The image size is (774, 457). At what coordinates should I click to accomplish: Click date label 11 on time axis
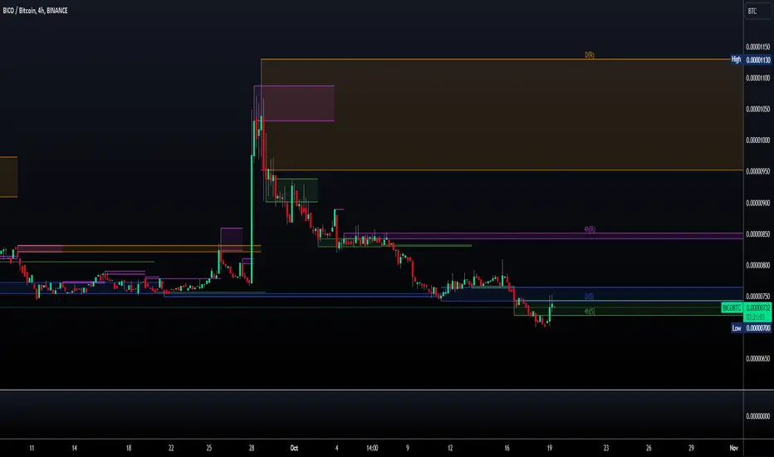tap(32, 448)
